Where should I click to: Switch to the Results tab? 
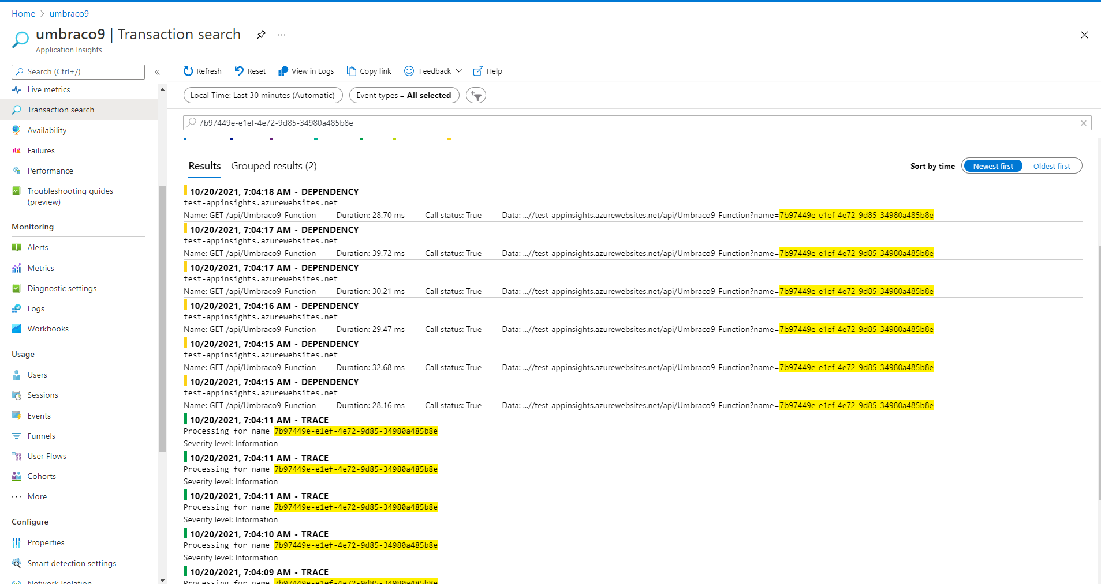click(204, 166)
